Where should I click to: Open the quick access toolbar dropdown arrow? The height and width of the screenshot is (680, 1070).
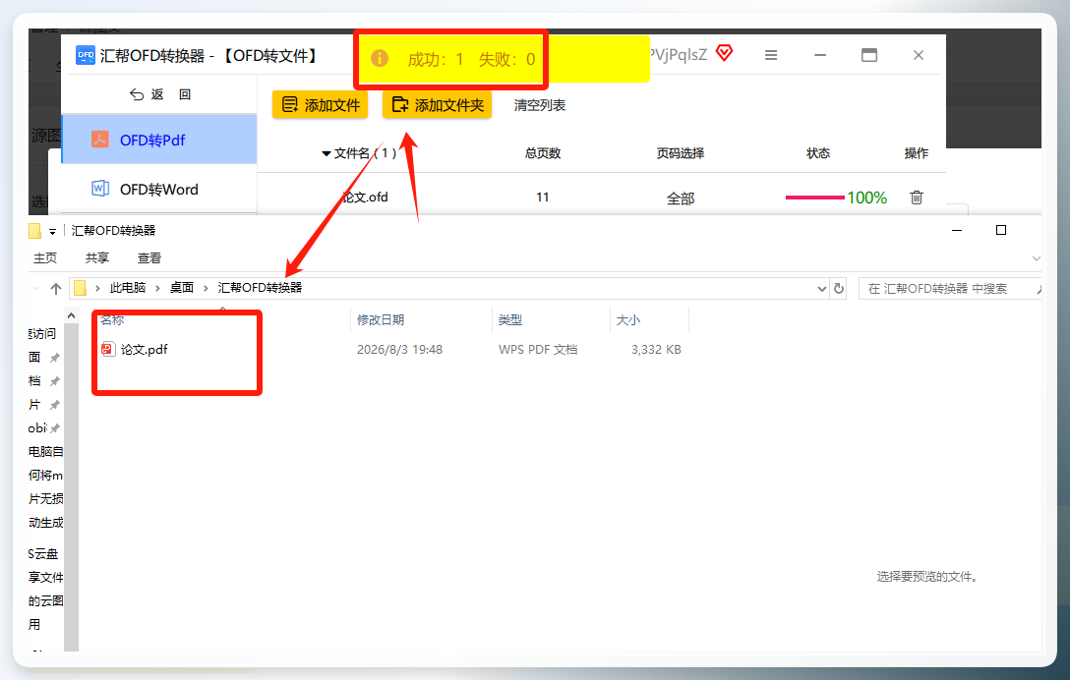coord(52,232)
